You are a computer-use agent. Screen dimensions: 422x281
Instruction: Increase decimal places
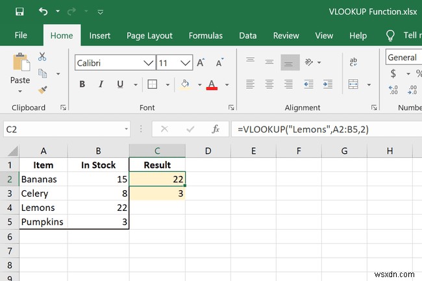393,90
